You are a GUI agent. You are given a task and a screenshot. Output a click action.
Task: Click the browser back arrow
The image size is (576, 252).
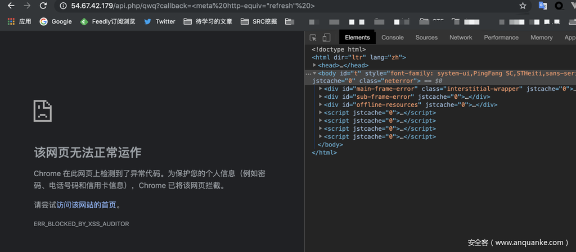point(11,6)
